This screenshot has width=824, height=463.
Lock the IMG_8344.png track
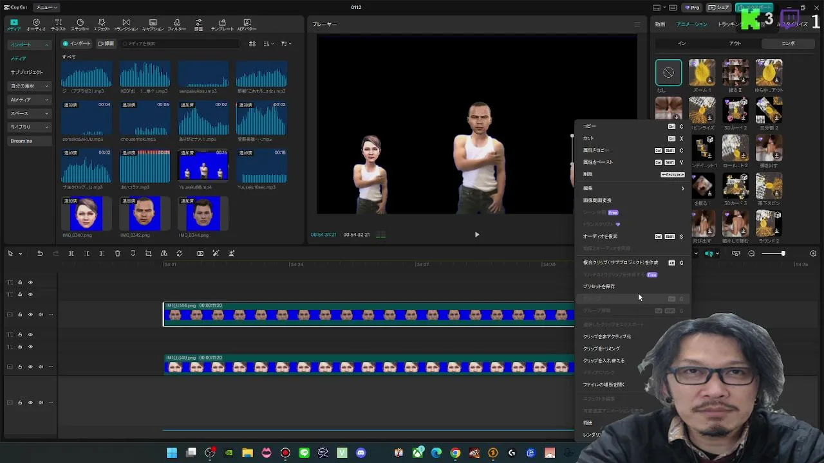[20, 314]
